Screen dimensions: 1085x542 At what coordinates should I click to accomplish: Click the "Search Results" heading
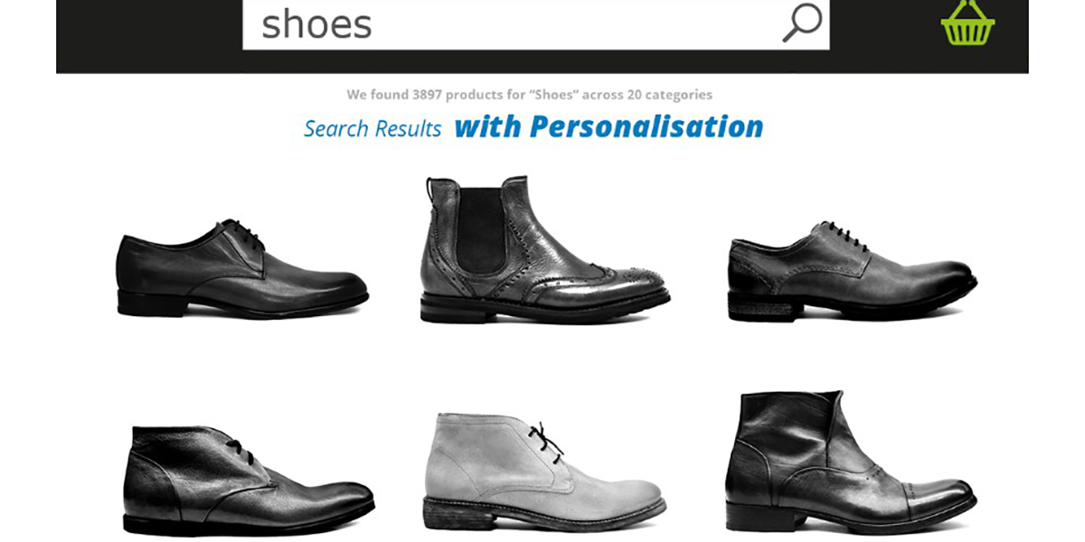point(373,128)
